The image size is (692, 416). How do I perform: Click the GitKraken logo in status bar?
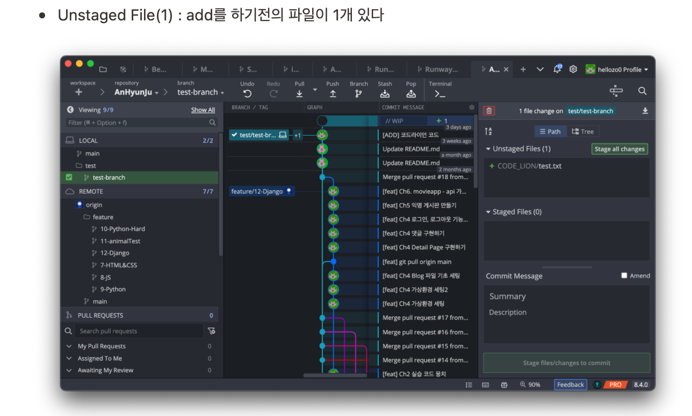[597, 385]
